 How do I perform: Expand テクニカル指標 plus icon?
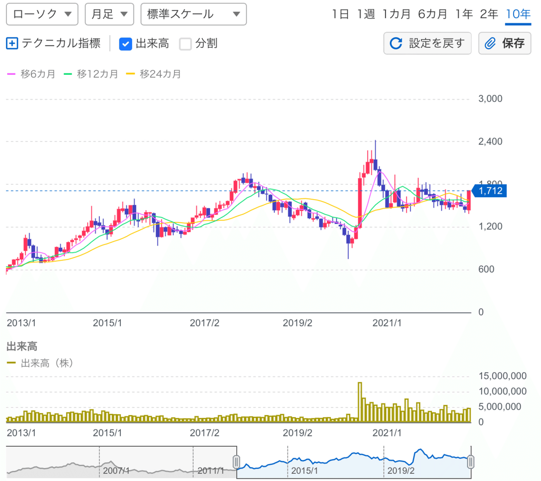tap(12, 43)
